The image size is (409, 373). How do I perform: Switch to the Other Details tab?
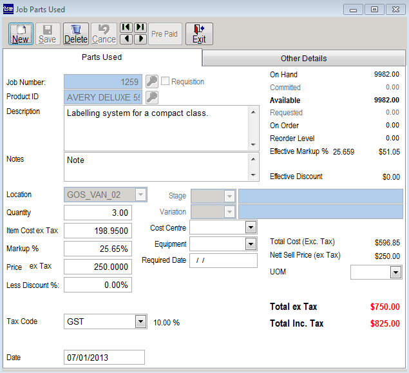coord(303,59)
